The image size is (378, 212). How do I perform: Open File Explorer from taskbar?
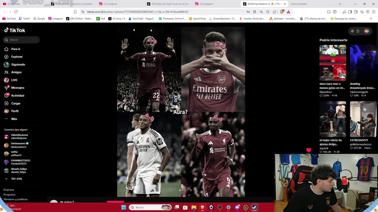[x=194, y=207]
